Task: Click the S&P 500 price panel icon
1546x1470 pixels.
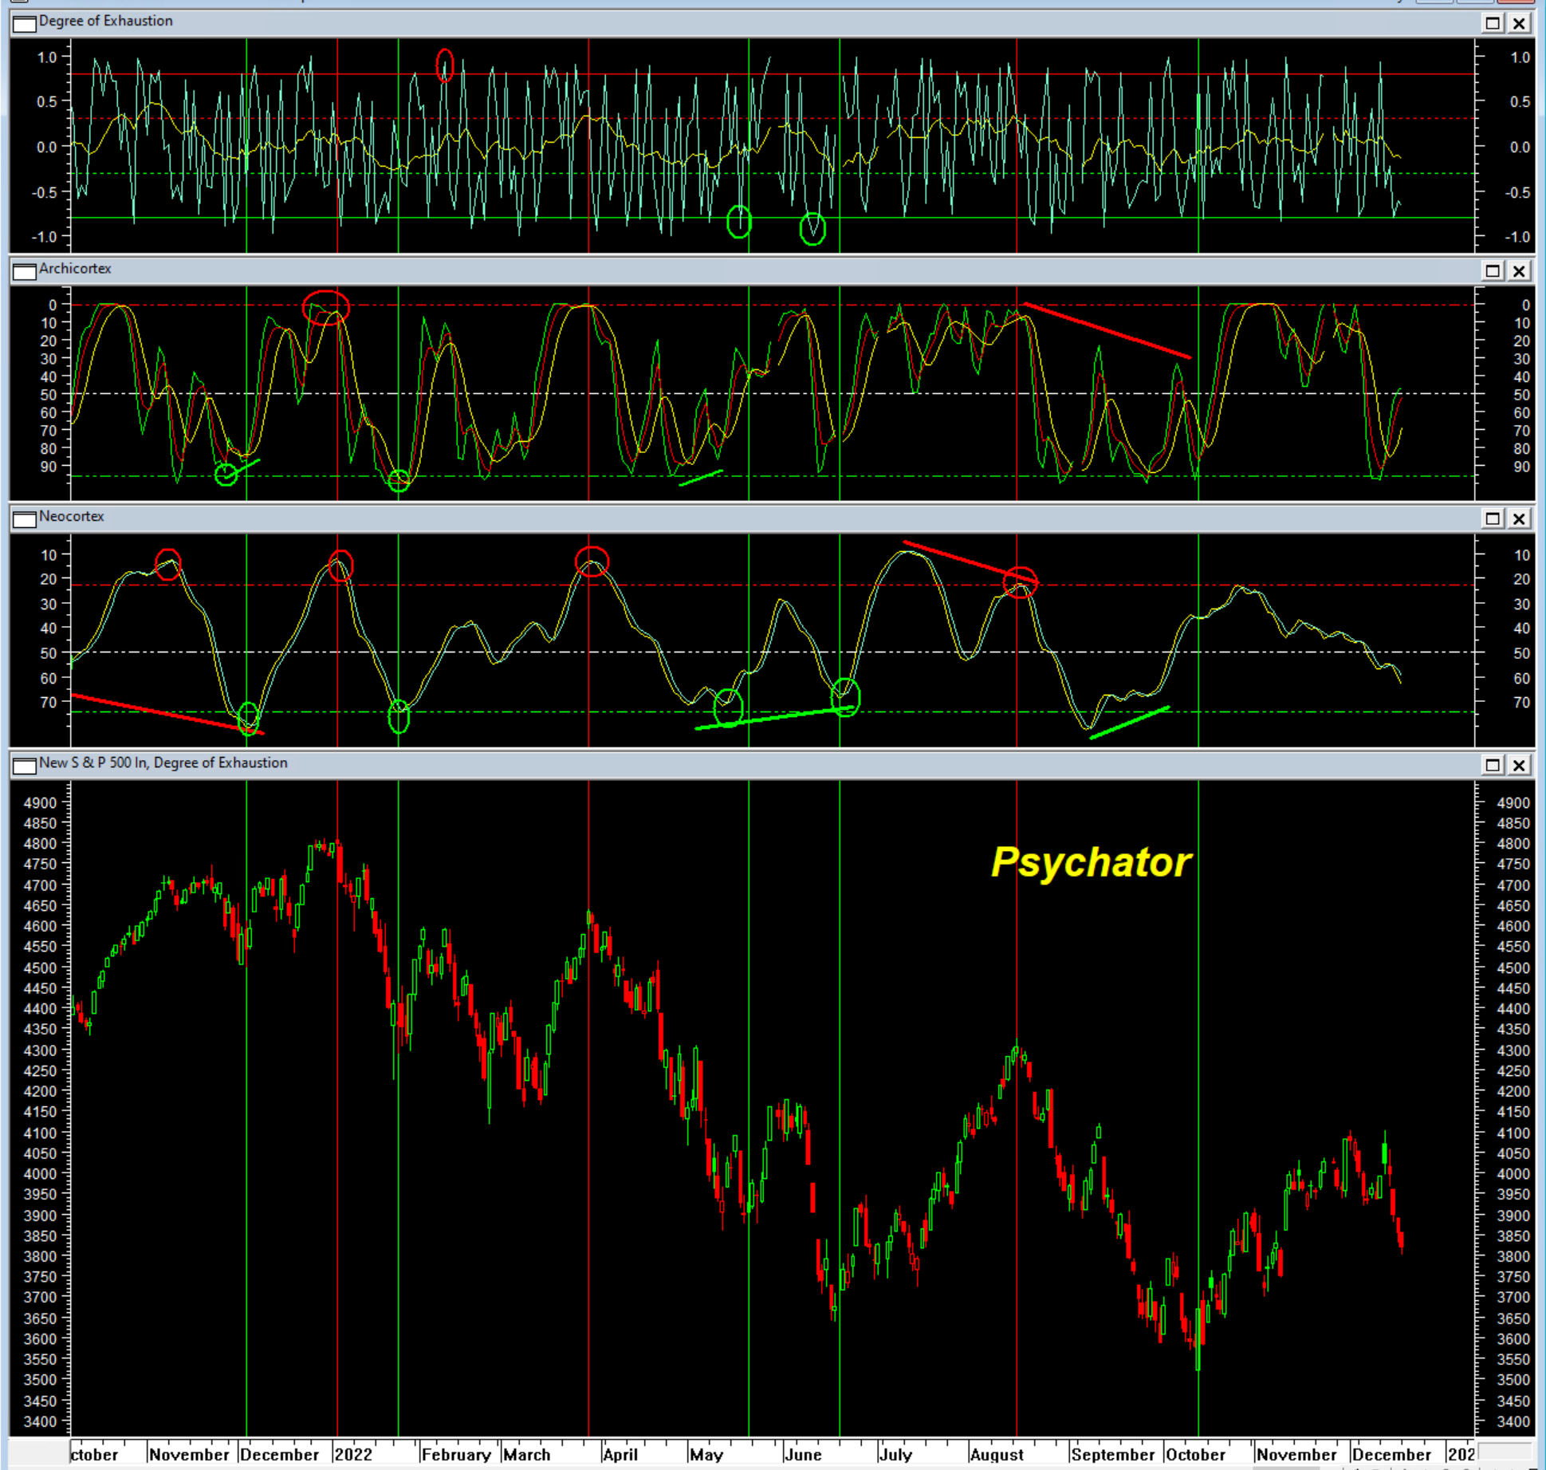Action: tap(25, 765)
